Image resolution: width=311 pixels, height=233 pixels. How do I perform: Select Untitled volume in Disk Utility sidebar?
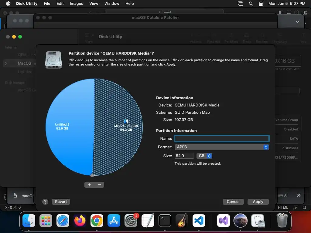(25, 72)
